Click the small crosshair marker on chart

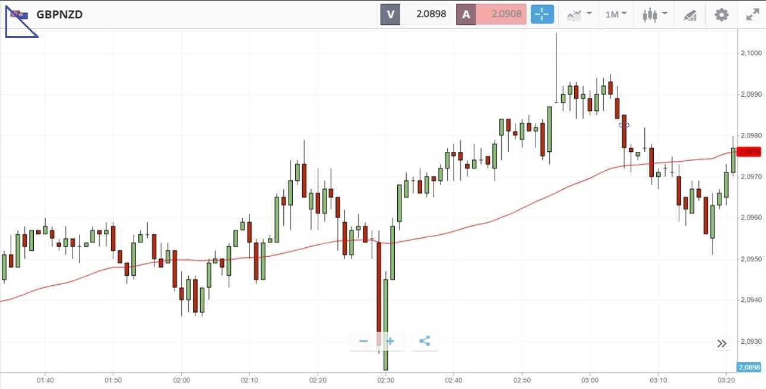pyautogui.click(x=624, y=125)
